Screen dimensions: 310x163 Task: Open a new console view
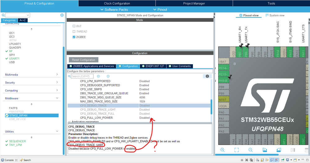pyautogui.click(x=295, y=160)
